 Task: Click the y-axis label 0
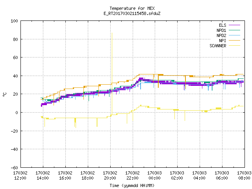[17, 113]
